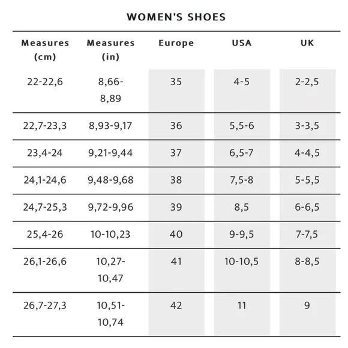Select the 23,4-24 cm measurement
The height and width of the screenshot is (348, 348).
point(45,153)
